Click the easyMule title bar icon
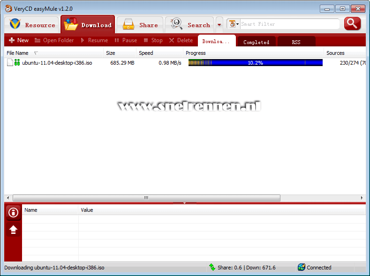The height and width of the screenshot is (276, 370). pos(8,8)
